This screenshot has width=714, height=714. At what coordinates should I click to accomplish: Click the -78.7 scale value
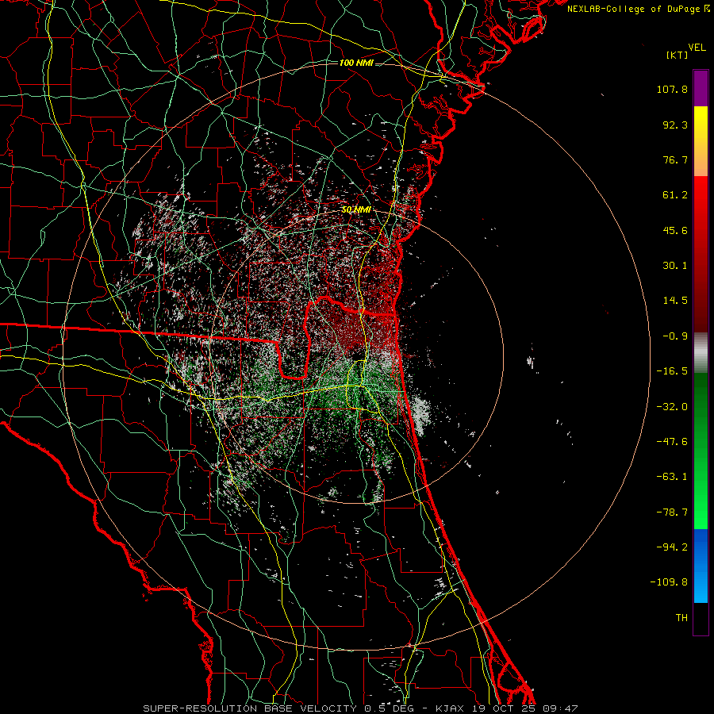click(672, 512)
